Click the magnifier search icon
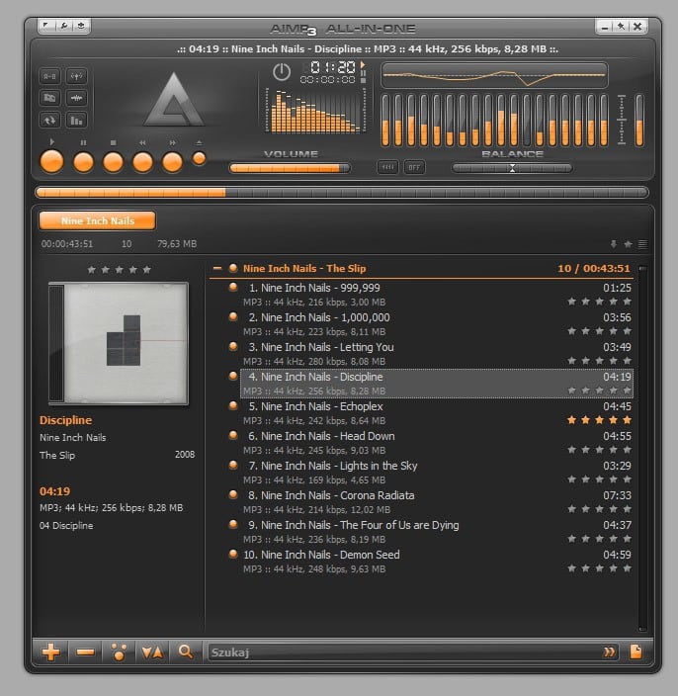The height and width of the screenshot is (696, 678). (186, 652)
